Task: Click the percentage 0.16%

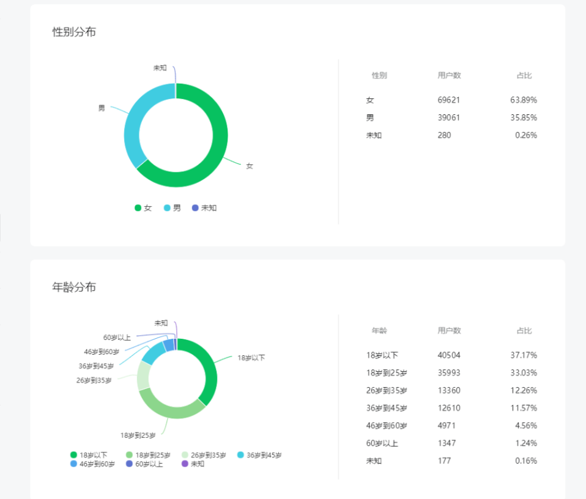Action: click(x=526, y=460)
